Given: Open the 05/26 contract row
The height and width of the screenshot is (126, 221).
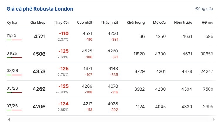Looking at the screenshot, I should (12, 88).
